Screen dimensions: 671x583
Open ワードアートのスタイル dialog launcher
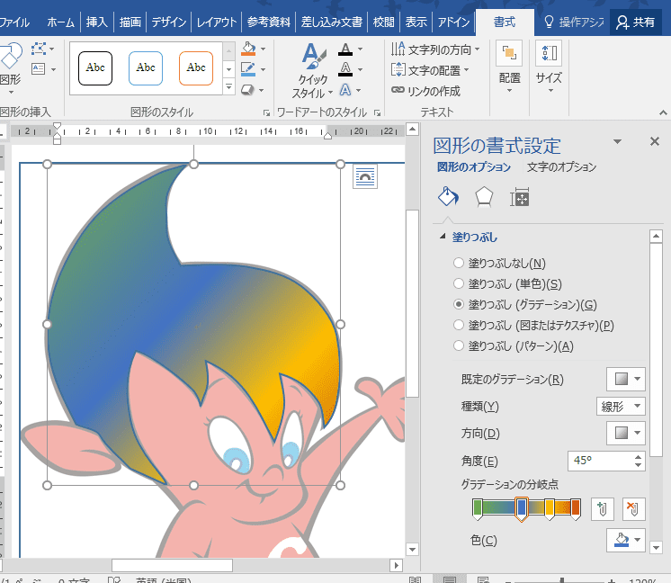[x=377, y=112]
